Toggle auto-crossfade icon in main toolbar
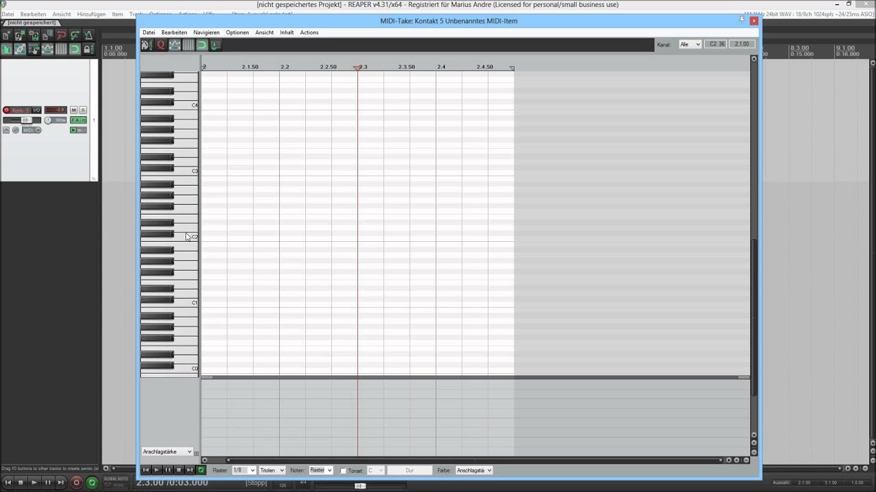 [6, 49]
